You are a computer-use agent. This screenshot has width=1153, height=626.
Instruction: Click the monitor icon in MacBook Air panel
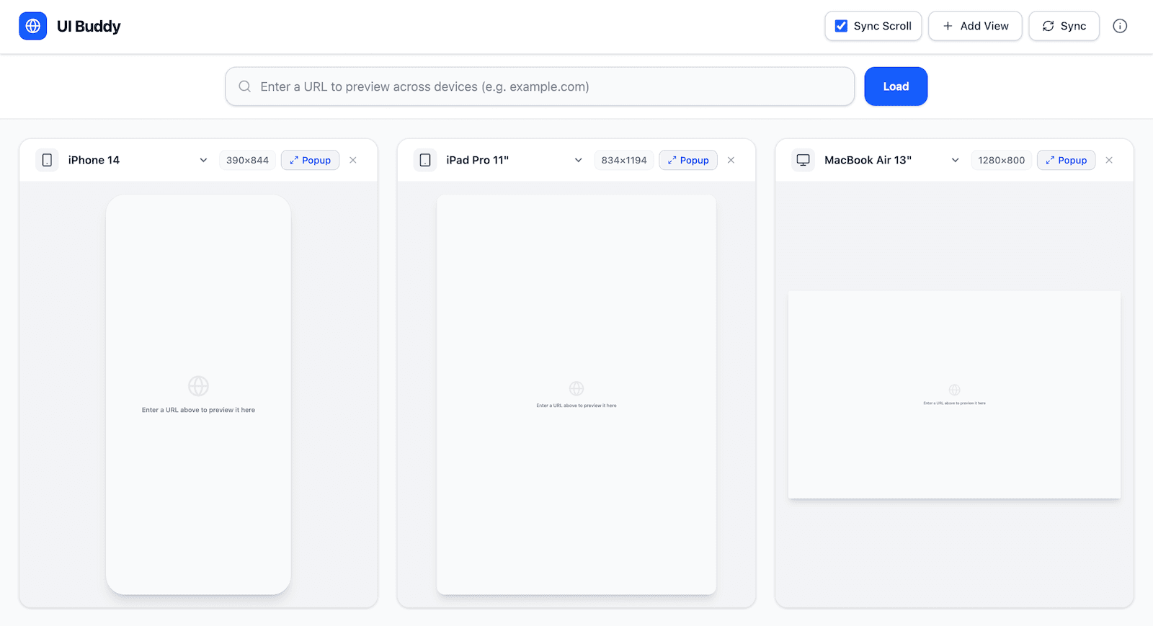point(803,160)
